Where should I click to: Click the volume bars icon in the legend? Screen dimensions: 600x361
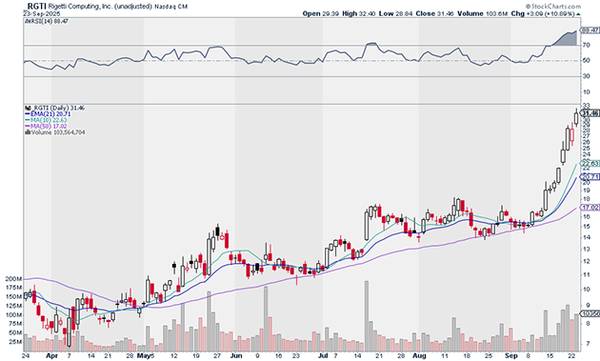(27, 132)
